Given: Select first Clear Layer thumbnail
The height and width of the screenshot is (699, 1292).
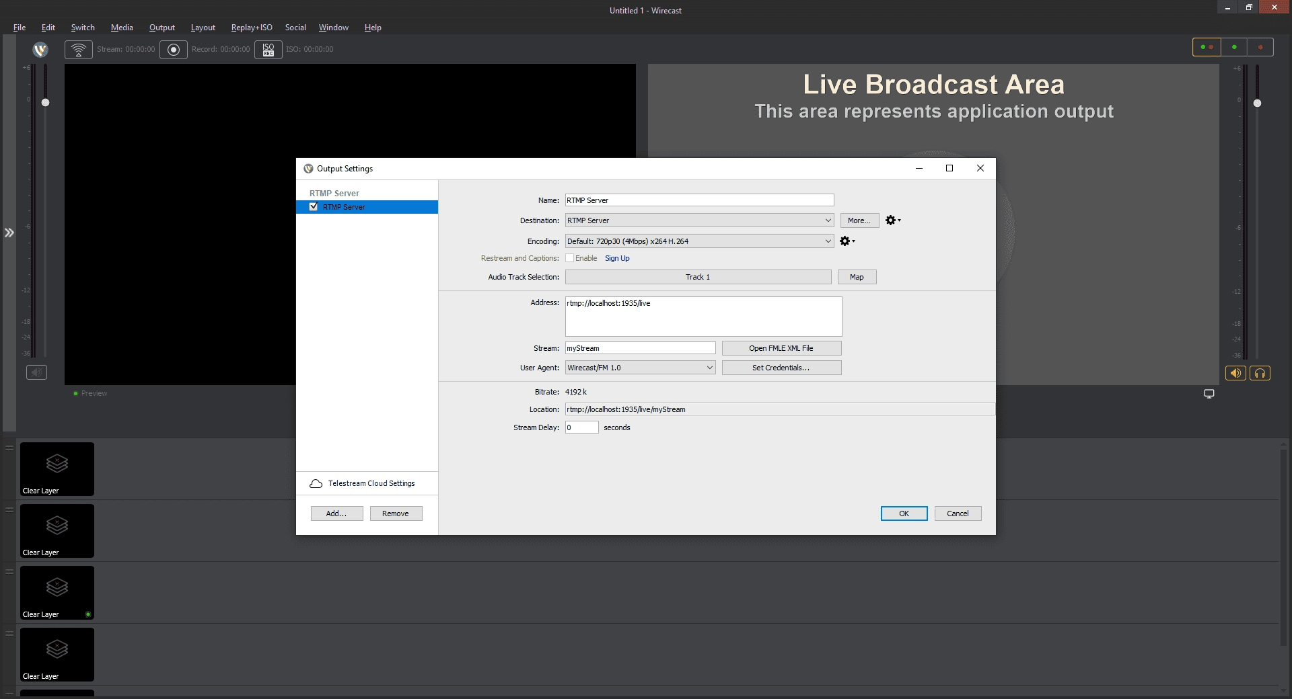Looking at the screenshot, I should pos(57,469).
